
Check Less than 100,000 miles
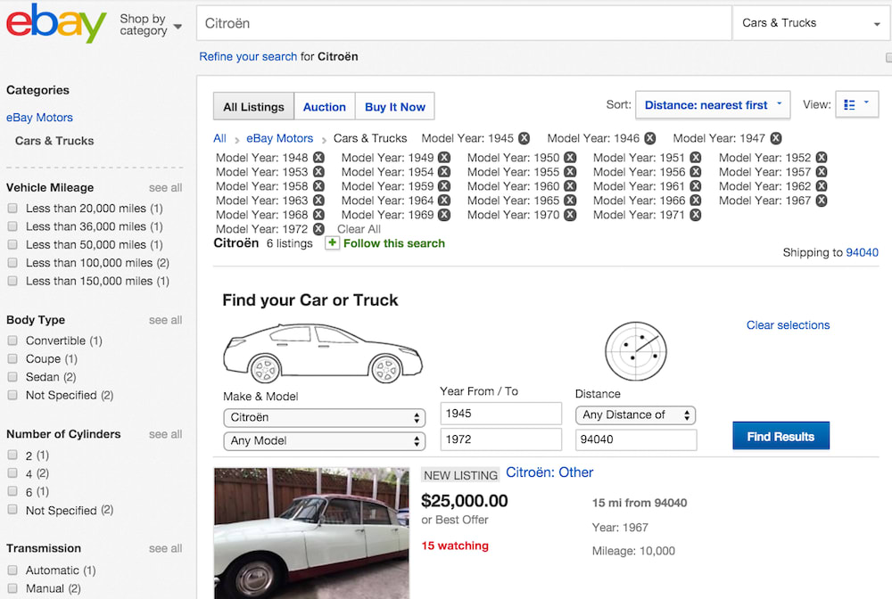pos(12,263)
